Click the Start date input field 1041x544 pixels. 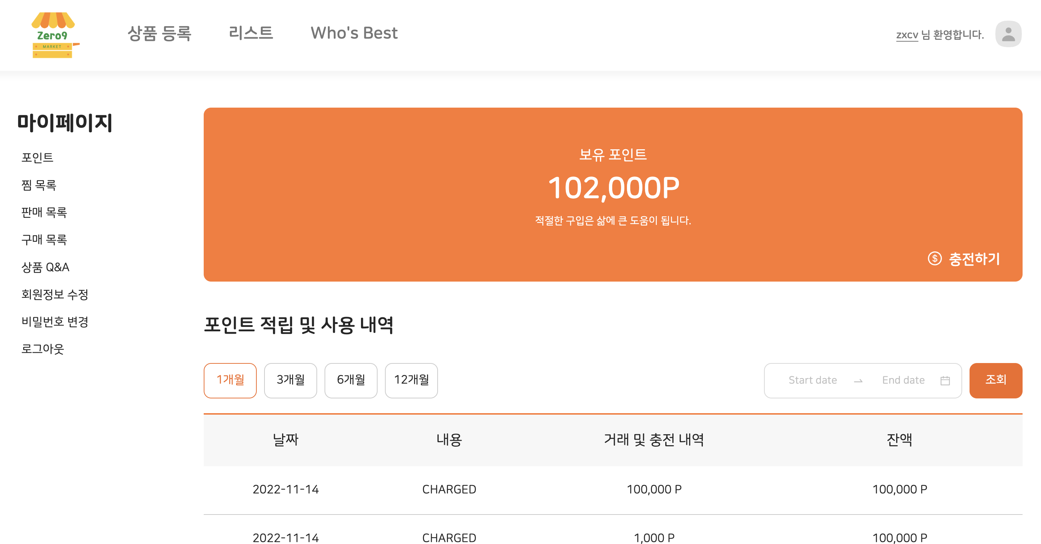(812, 380)
